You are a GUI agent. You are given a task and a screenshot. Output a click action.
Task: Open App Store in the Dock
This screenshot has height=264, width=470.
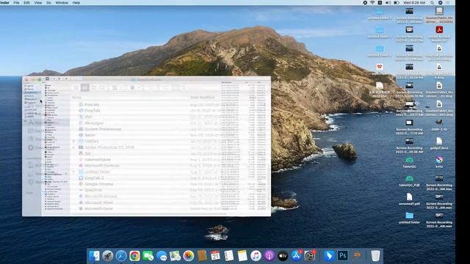click(x=296, y=256)
